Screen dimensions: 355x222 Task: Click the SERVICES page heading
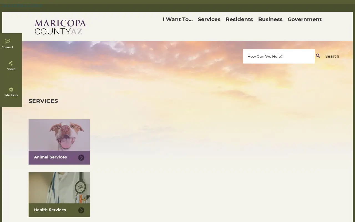(x=43, y=101)
